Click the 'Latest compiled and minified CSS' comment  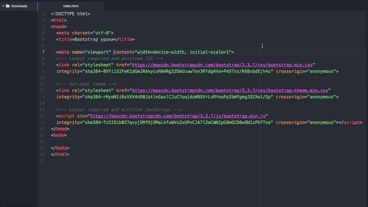click(110, 59)
